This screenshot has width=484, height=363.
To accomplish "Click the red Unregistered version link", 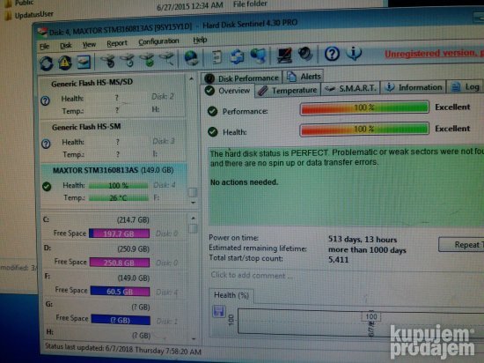I will pos(434,54).
